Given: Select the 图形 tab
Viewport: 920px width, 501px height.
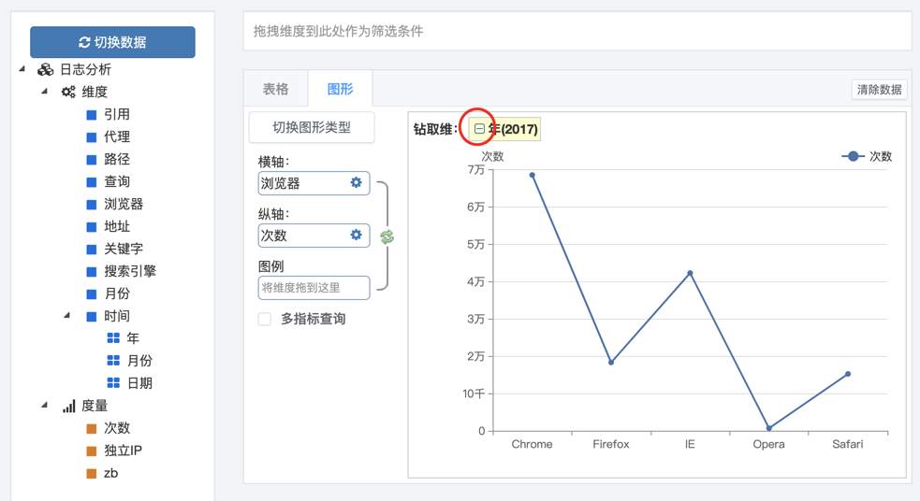Looking at the screenshot, I should pos(341,89).
